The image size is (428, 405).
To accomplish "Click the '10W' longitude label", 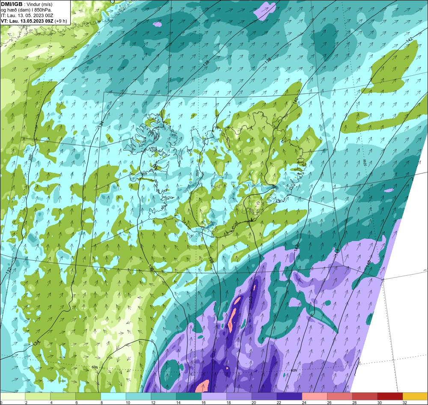I will point(364,162).
